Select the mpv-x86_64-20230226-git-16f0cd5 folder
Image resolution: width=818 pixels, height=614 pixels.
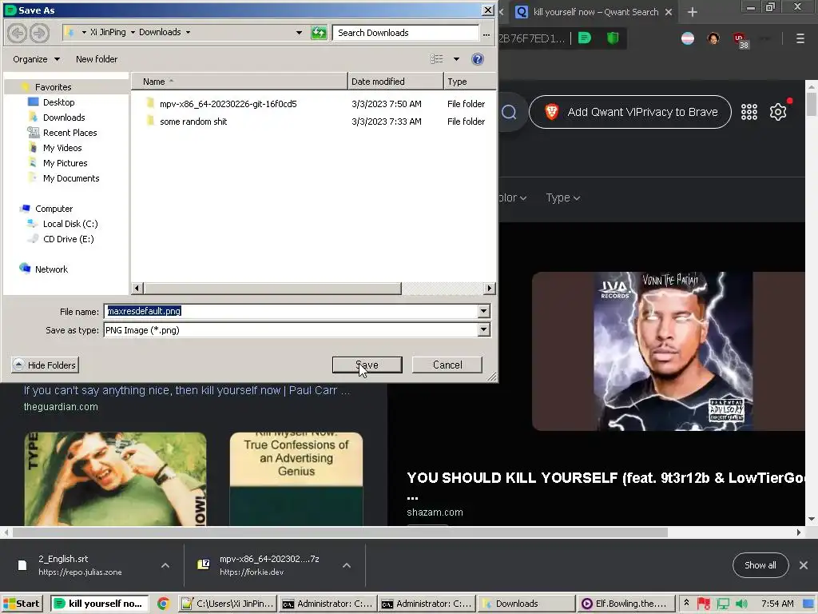point(228,104)
